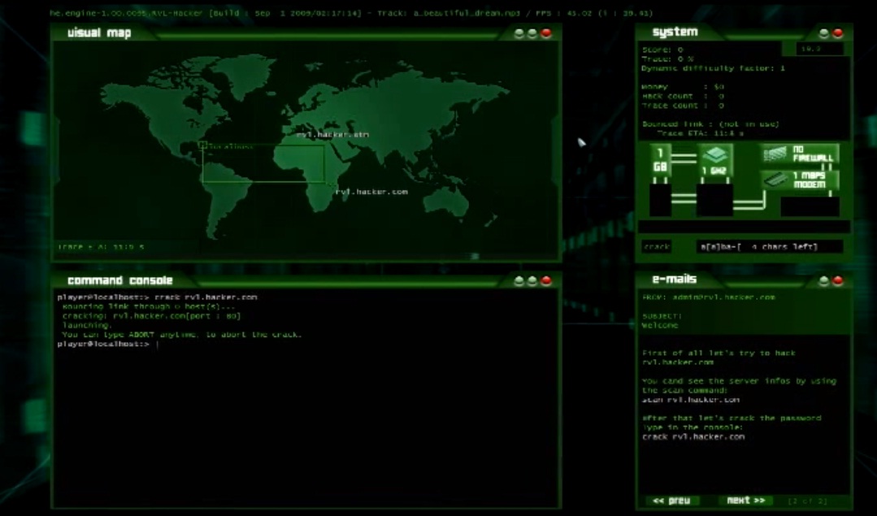Viewport: 877px width, 516px height.
Task: Click the '2 of 2' e-mail counter
Action: pos(807,501)
